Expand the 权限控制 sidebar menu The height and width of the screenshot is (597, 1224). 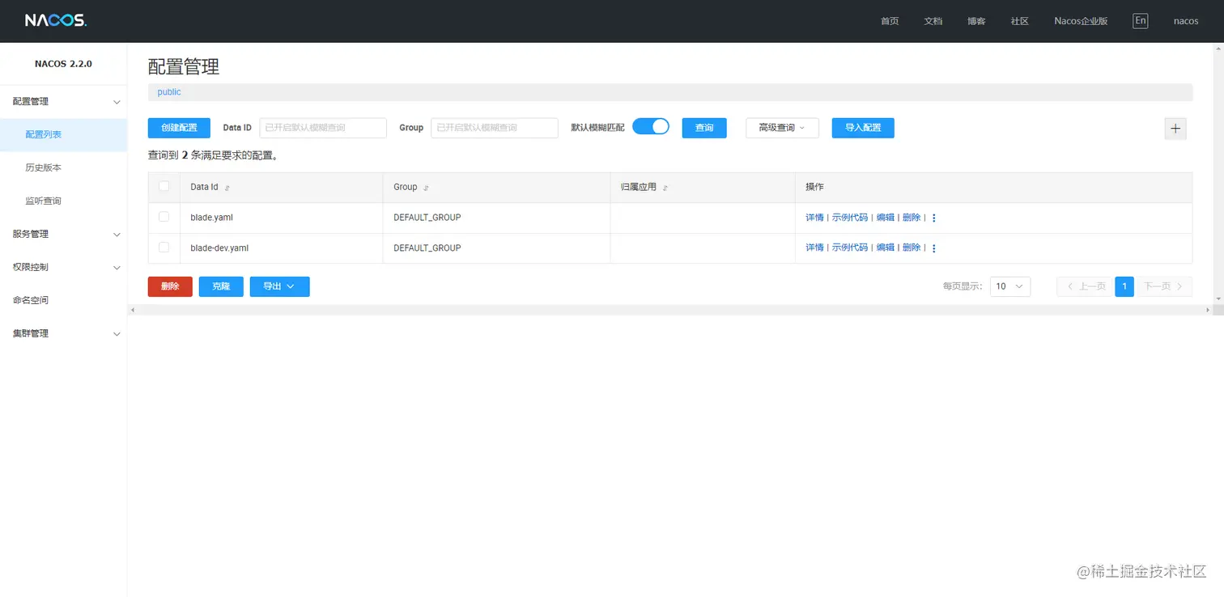point(63,267)
